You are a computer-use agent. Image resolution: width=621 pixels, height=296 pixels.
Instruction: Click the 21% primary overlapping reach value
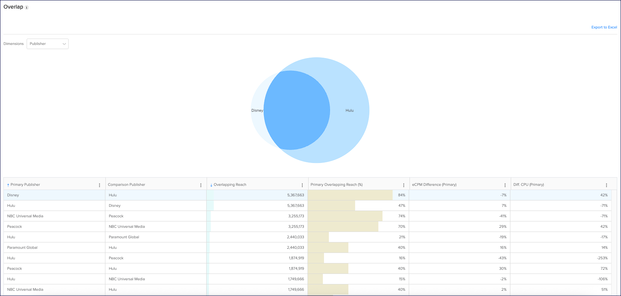(x=402, y=237)
